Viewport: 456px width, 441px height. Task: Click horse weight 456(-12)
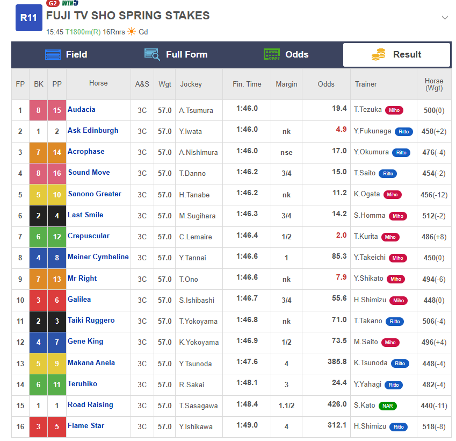click(x=434, y=195)
